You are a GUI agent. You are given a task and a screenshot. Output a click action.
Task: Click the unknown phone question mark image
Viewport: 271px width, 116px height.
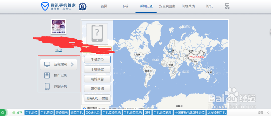click(97, 33)
